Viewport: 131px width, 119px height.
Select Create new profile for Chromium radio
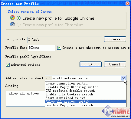click(x=19, y=25)
